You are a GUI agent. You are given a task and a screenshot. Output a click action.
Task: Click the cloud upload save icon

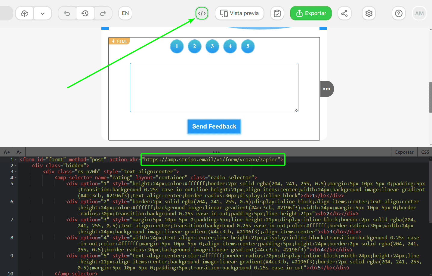25,13
